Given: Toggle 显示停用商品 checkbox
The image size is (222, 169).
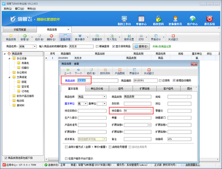Looking at the screenshot, I should [113, 47].
